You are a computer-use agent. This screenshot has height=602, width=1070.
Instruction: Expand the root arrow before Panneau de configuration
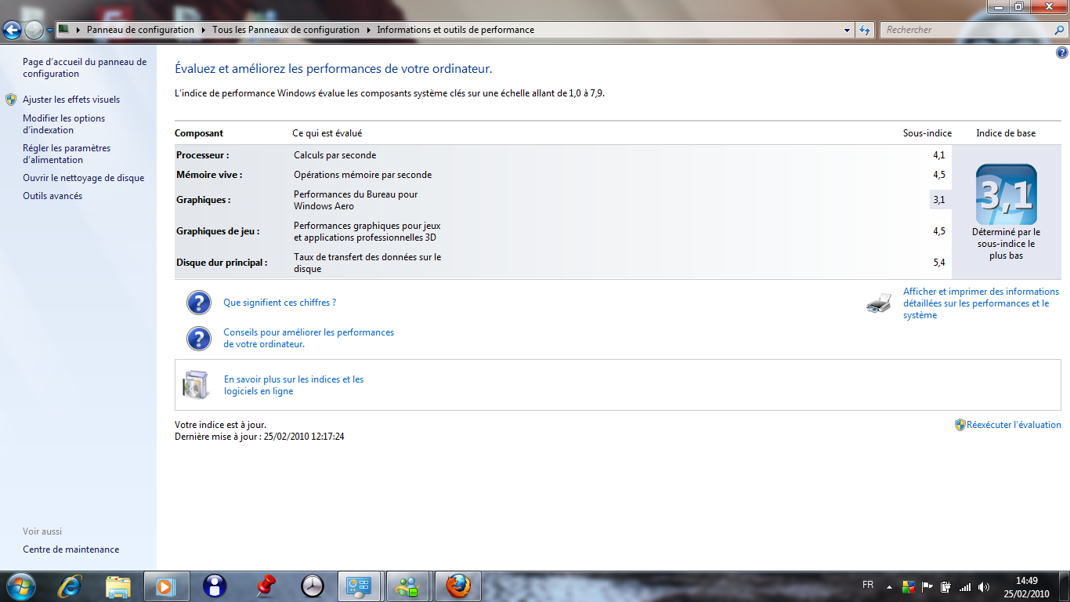(x=78, y=30)
